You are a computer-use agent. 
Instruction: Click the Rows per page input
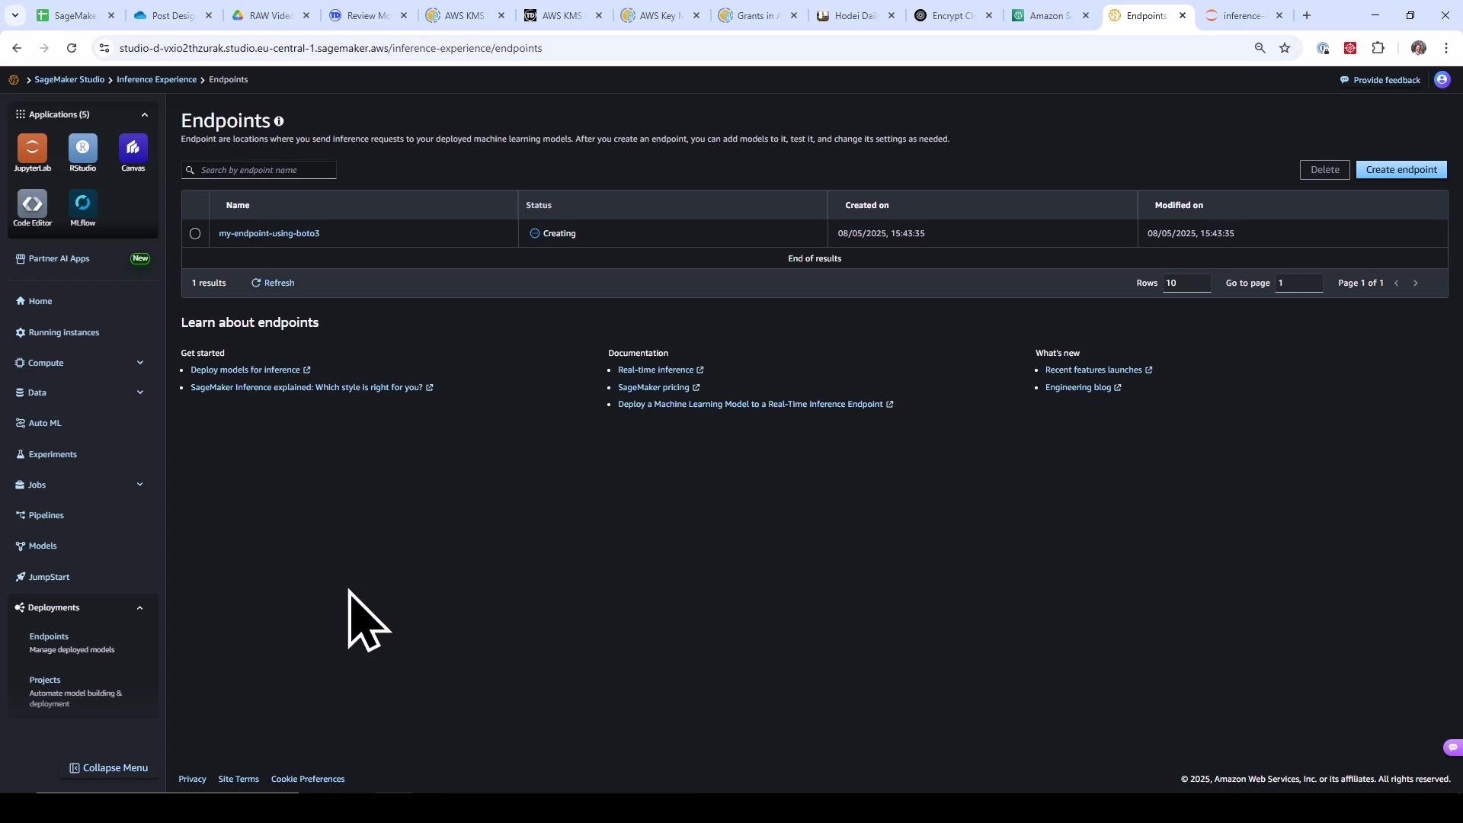tap(1186, 283)
